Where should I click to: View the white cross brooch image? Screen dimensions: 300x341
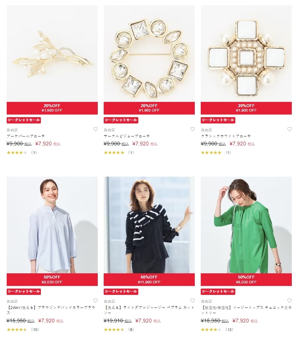coord(246,54)
